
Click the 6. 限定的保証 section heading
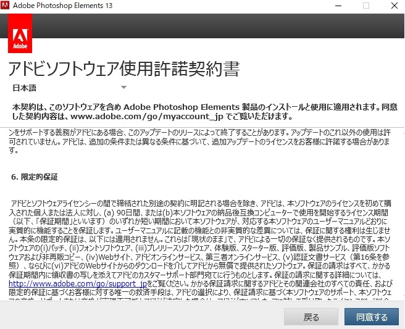[x=35, y=177]
